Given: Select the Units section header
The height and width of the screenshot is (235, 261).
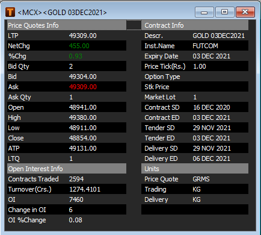Looking at the screenshot, I should pos(195,169).
